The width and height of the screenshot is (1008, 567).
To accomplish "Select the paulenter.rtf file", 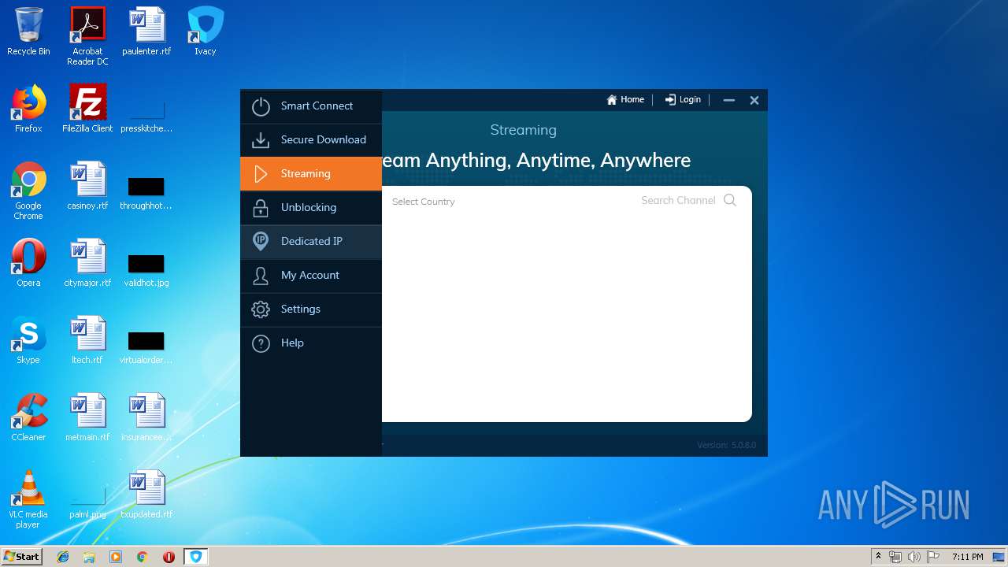I will (146, 31).
